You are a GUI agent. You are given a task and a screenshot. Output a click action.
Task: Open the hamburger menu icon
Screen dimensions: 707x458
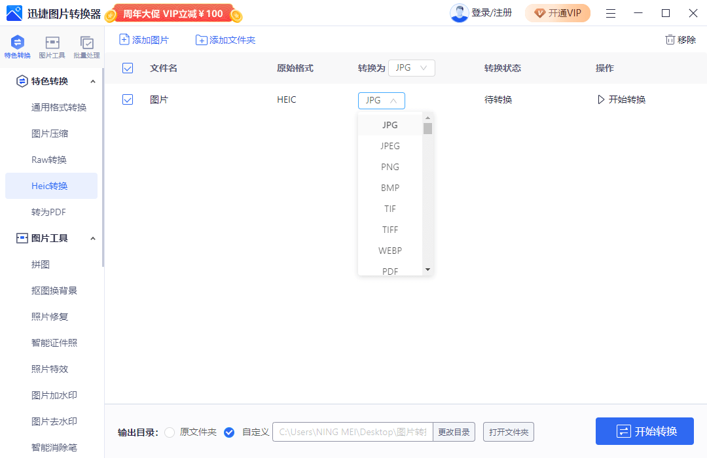coord(611,14)
